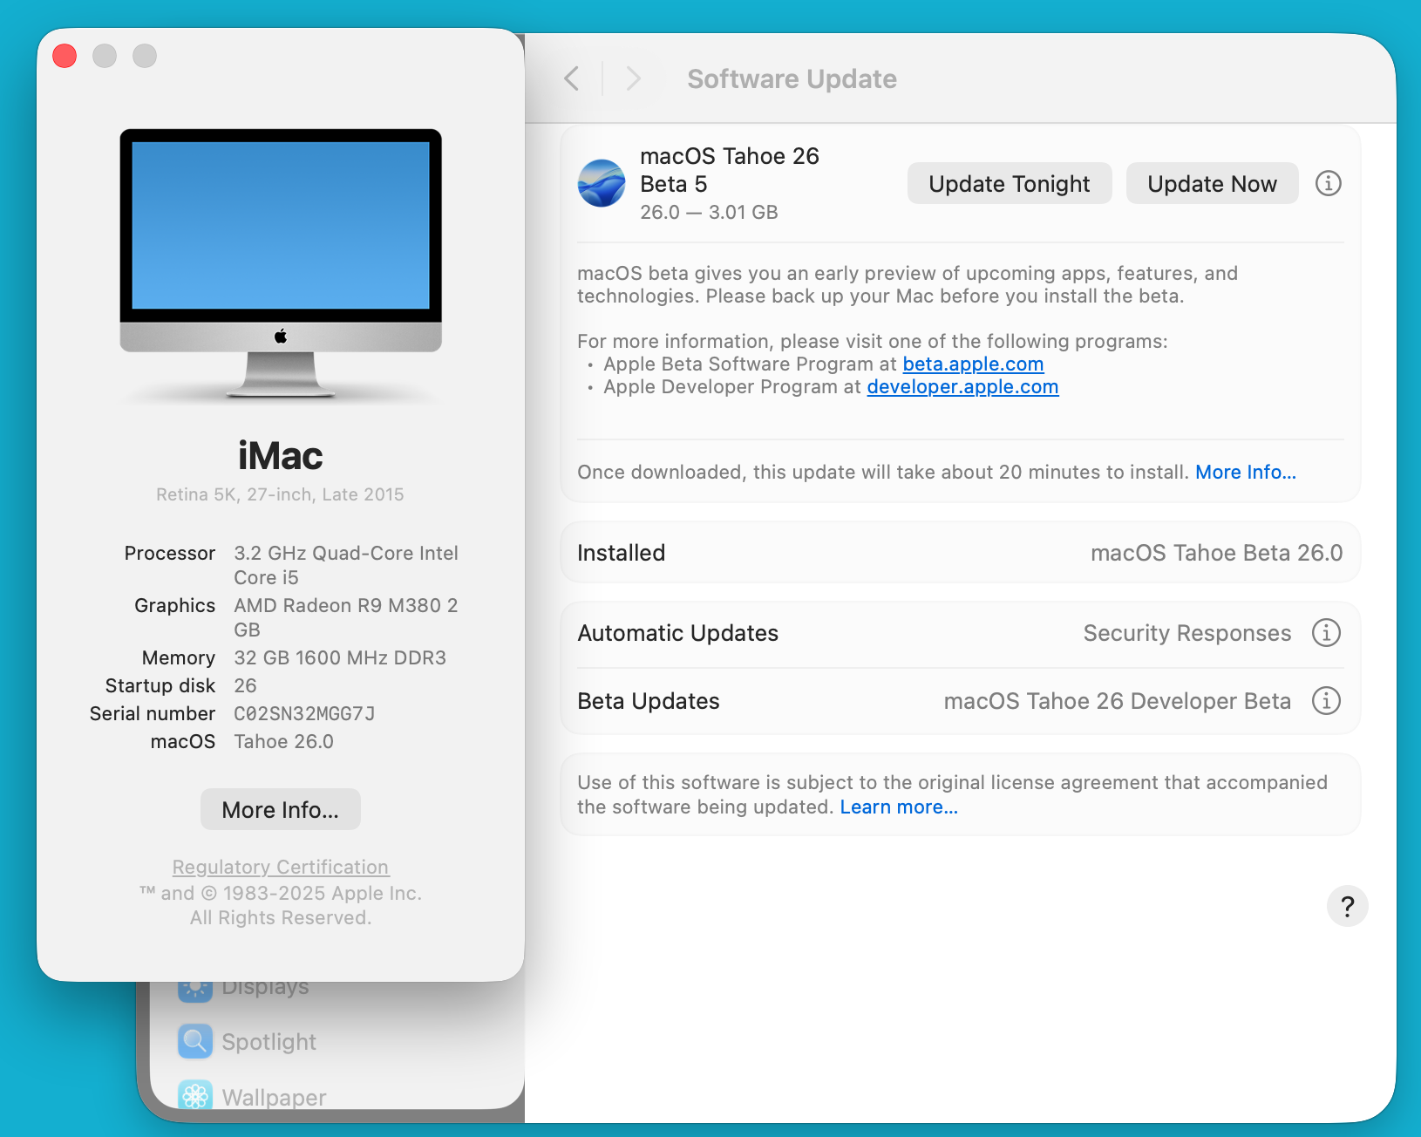
Task: Go back in Software Update settings
Action: [572, 78]
